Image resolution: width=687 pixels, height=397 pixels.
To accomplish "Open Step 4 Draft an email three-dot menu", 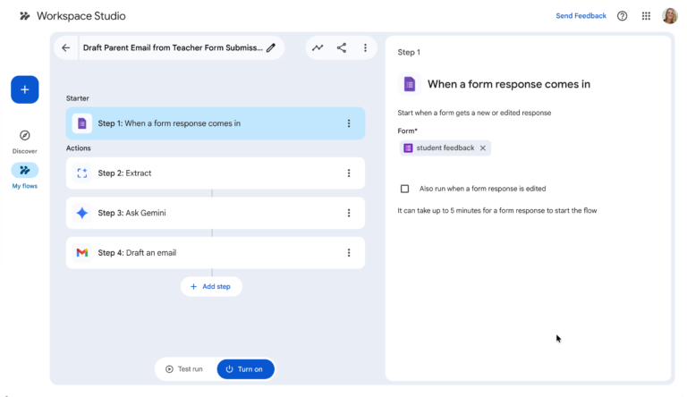I will tap(349, 253).
